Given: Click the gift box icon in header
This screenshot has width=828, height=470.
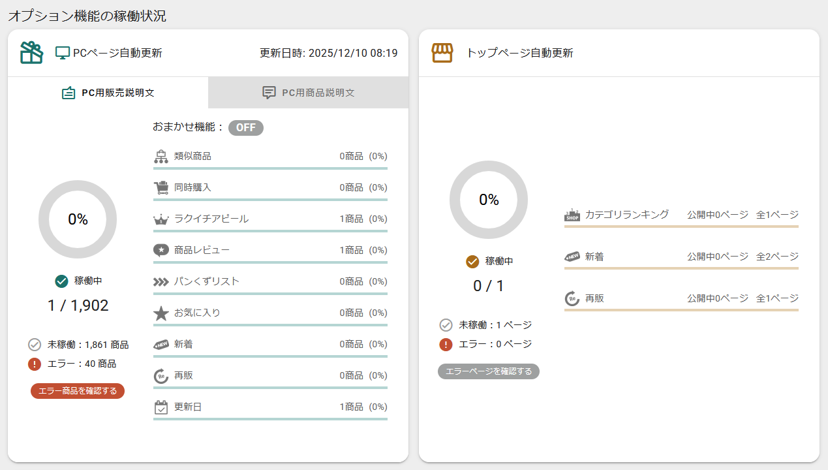Looking at the screenshot, I should (31, 53).
